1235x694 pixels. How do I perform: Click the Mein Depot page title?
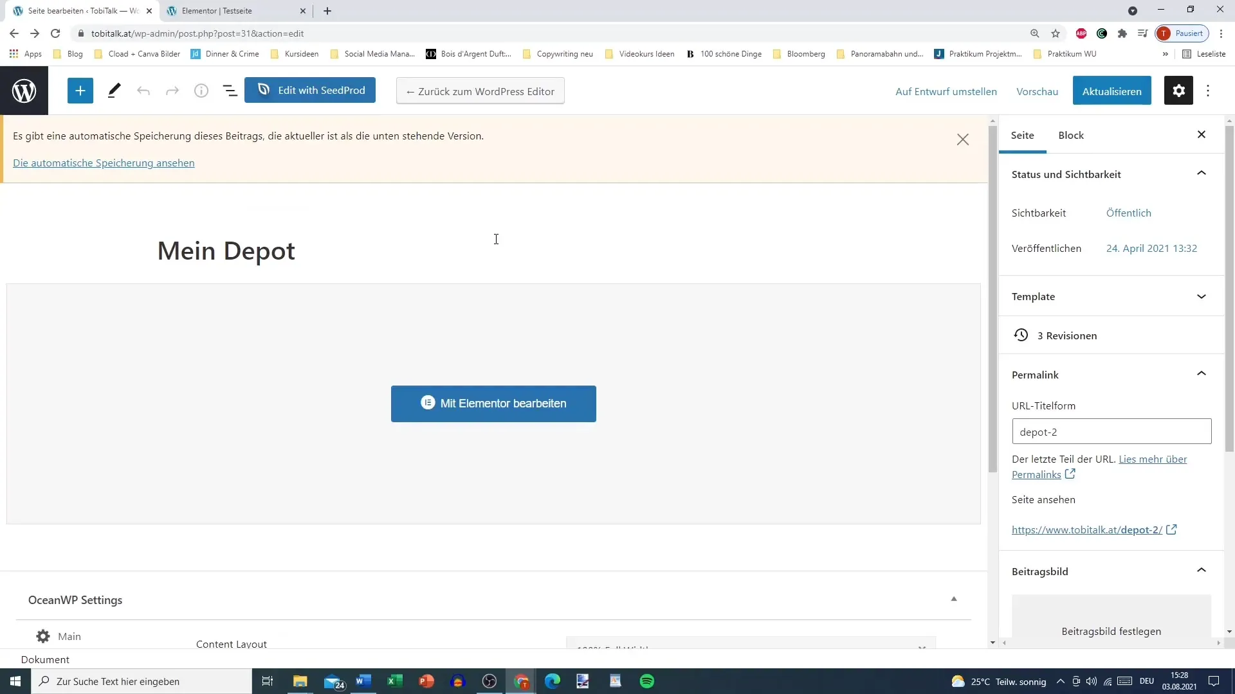point(226,251)
